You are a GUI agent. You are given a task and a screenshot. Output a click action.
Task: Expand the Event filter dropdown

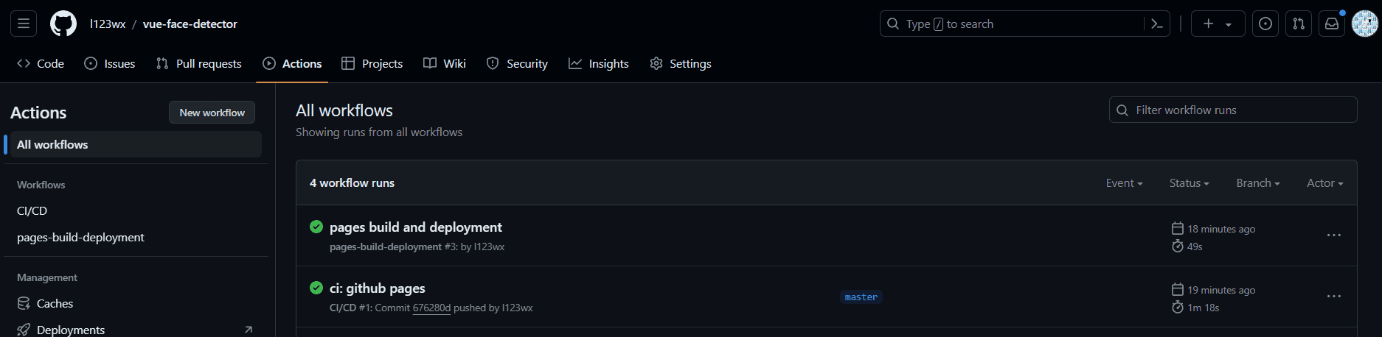[x=1124, y=183]
